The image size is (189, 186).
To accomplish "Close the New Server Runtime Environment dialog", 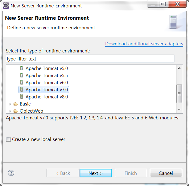I will pyautogui.click(x=177, y=4).
